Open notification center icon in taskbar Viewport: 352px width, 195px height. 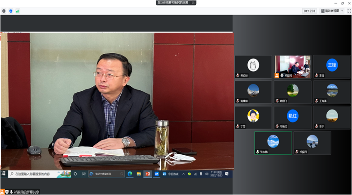pos(227,174)
